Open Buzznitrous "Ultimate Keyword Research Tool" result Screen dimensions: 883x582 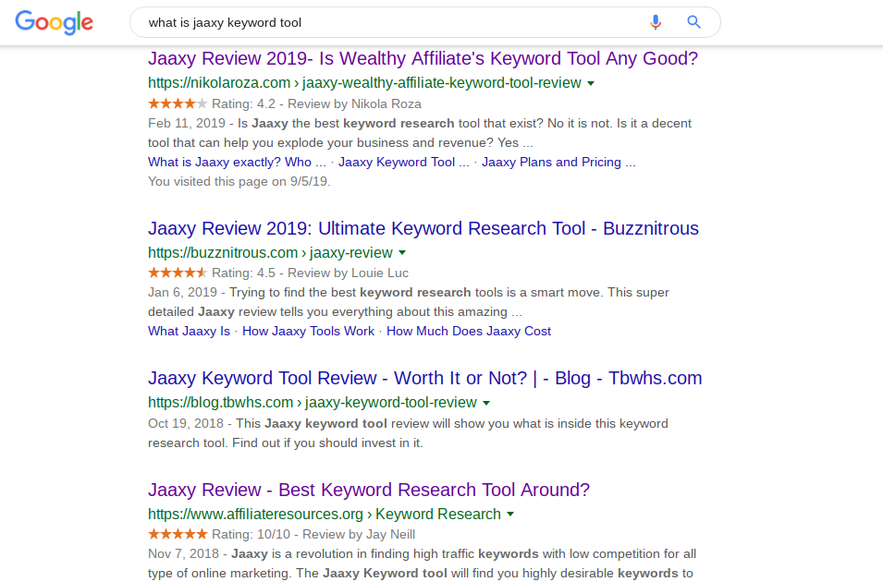tap(423, 228)
